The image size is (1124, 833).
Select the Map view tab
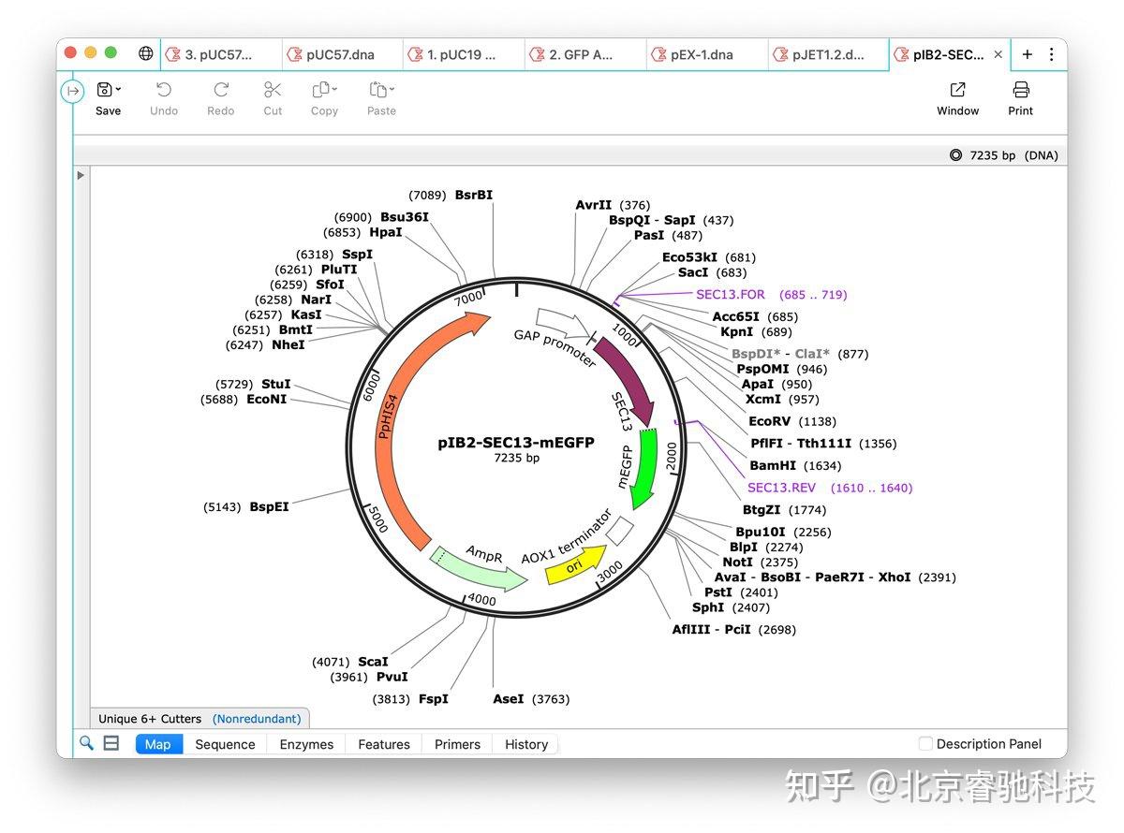tap(157, 744)
